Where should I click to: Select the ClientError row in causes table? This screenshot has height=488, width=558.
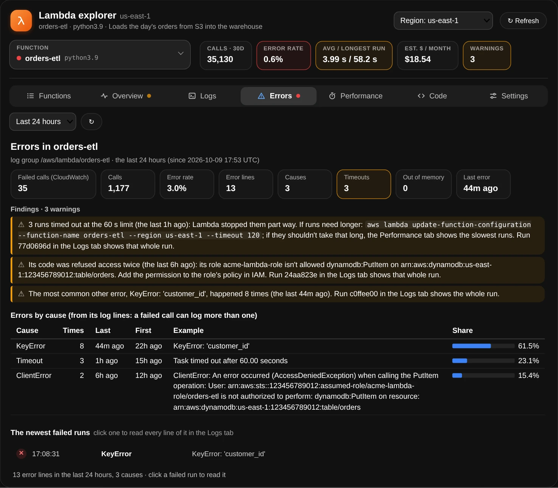pos(277,392)
